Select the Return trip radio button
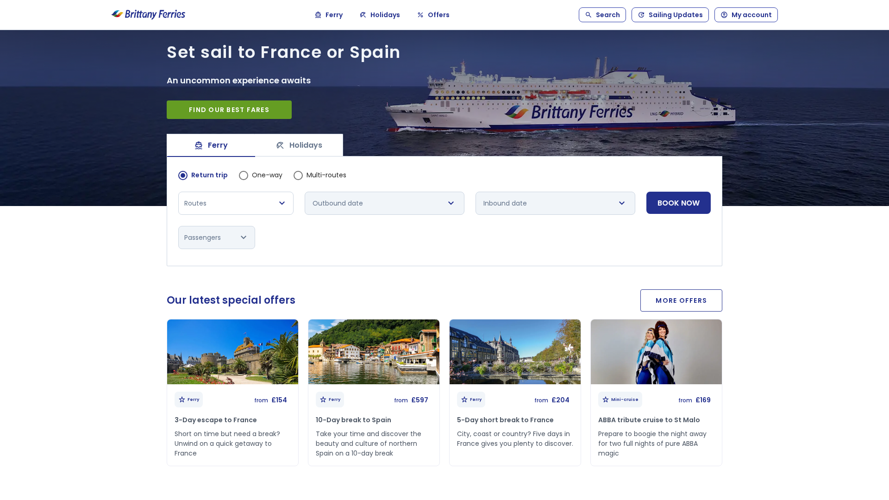The width and height of the screenshot is (889, 500). coord(183,175)
